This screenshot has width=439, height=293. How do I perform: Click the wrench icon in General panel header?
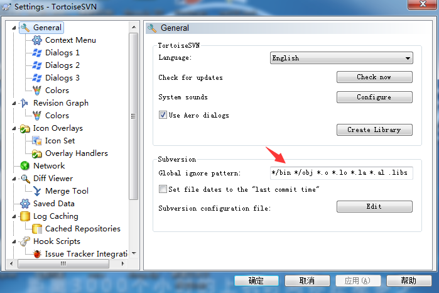152,28
